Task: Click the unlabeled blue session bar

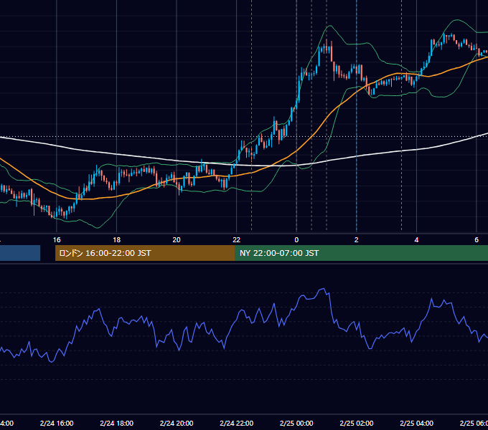Action: pos(20,253)
